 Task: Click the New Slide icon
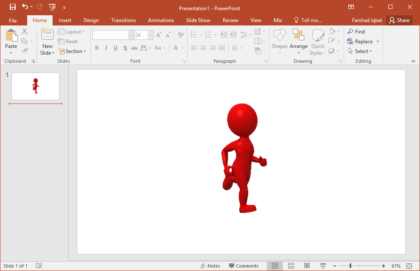click(47, 35)
